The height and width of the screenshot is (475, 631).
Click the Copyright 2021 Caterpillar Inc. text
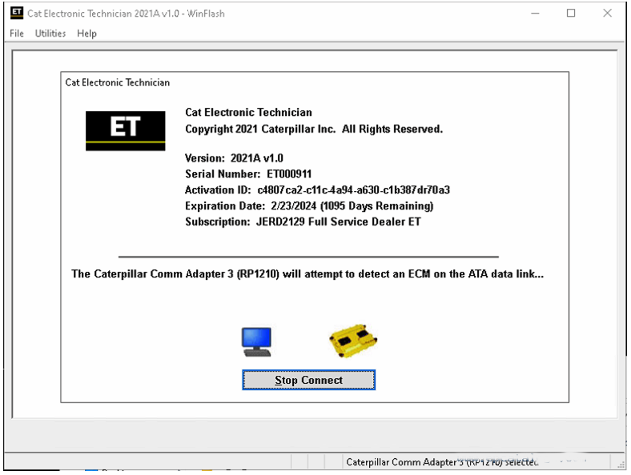(314, 129)
